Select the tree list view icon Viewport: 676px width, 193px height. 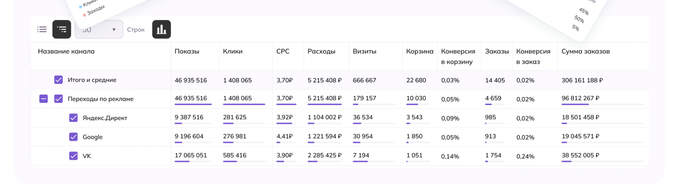pyautogui.click(x=62, y=29)
